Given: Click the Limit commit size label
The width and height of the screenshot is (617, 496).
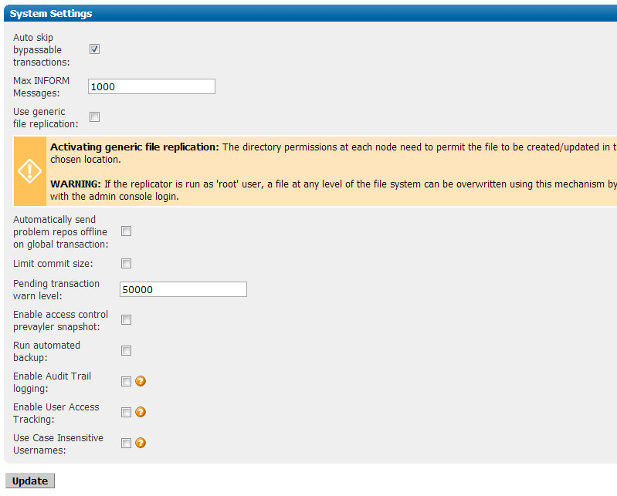Looking at the screenshot, I should click(53, 263).
